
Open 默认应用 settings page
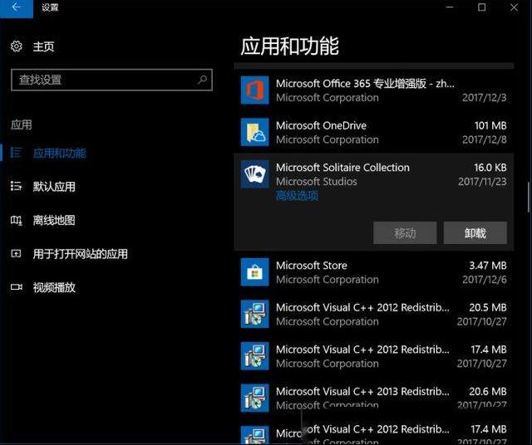(54, 187)
